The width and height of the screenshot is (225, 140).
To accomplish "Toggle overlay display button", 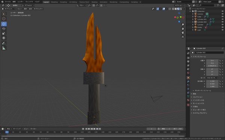I will (164, 9).
